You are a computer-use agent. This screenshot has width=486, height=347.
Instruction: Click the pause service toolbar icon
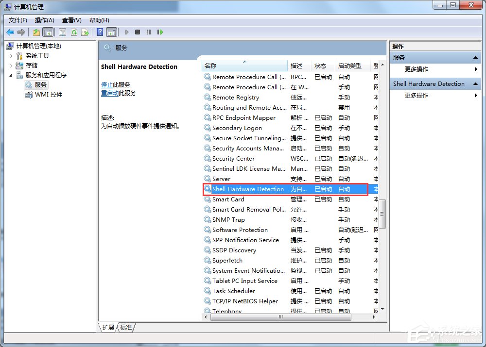pos(149,32)
